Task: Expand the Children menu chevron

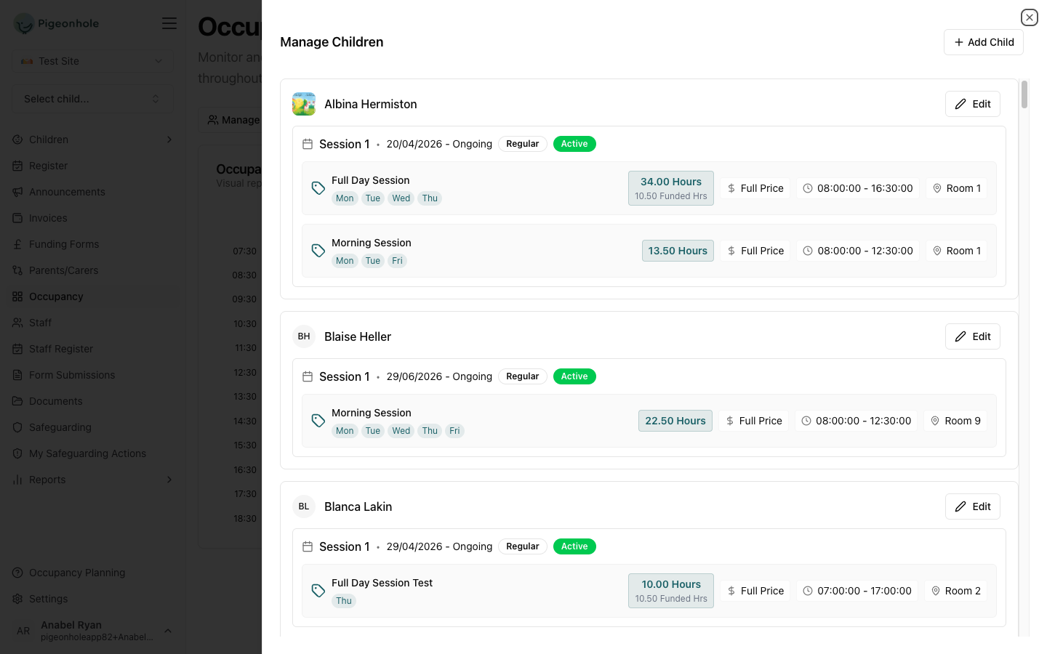Action: tap(169, 140)
